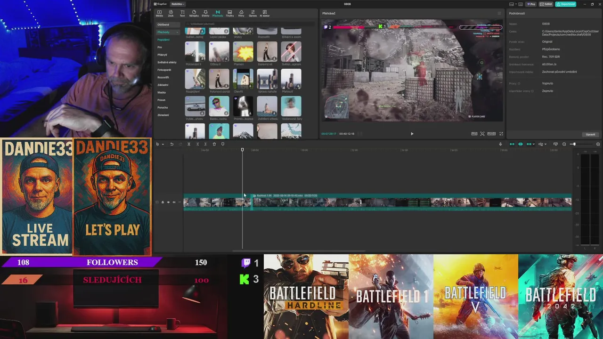Open the Přechody transitions tab icon
Screen dimensions: 603x339
click(x=218, y=13)
